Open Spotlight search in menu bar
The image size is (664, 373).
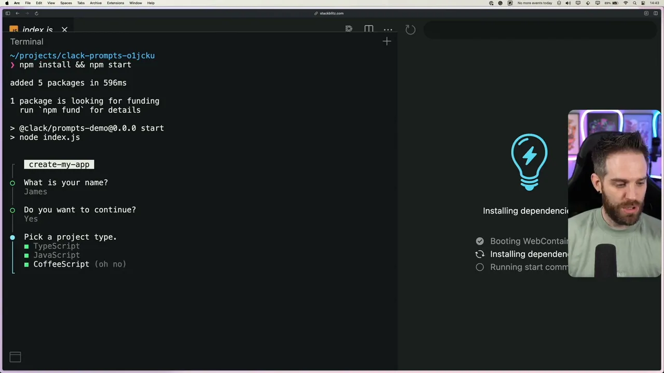(x=634, y=3)
